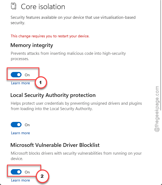Click the @thegeekpage.com watermark text

tap(157, 109)
